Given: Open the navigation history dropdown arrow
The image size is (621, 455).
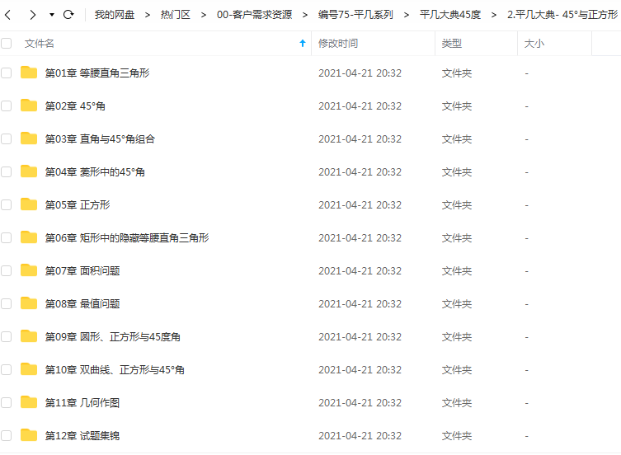Looking at the screenshot, I should 51,15.
